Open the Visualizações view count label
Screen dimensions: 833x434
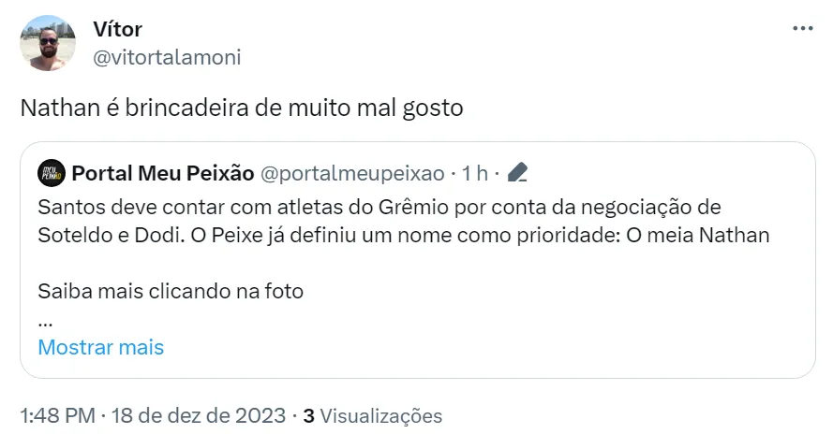(x=380, y=415)
